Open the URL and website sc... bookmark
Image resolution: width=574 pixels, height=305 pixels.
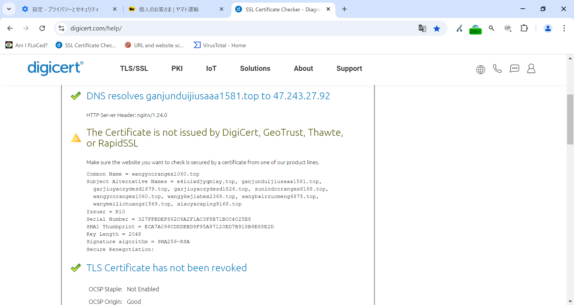(154, 45)
